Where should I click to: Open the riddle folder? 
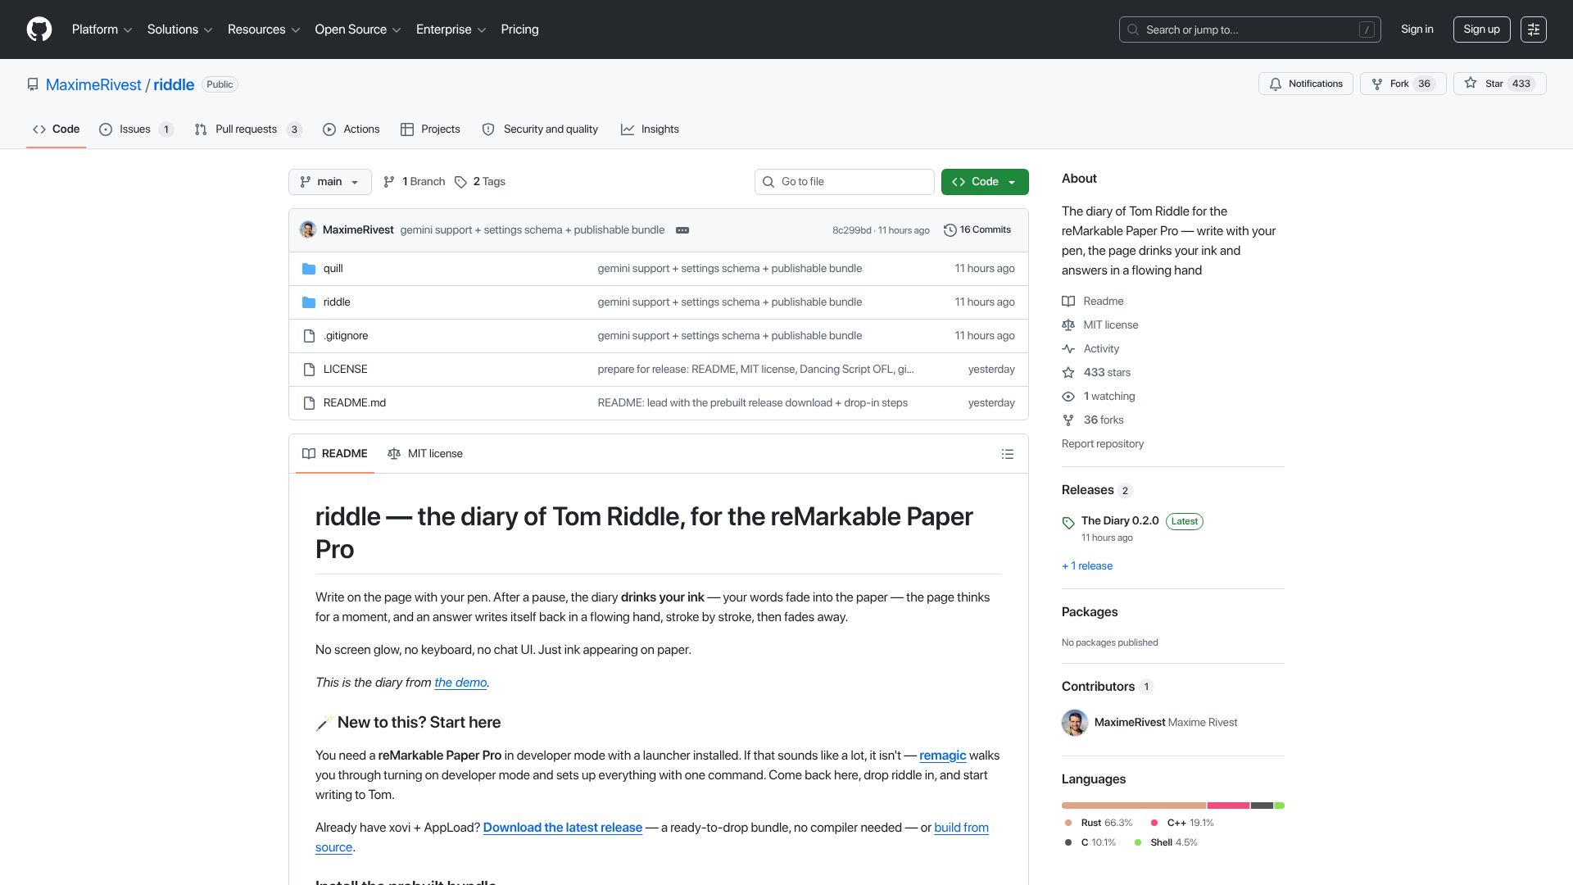[x=337, y=302]
